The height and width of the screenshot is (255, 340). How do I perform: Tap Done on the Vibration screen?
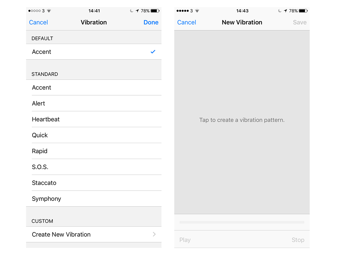(x=151, y=22)
